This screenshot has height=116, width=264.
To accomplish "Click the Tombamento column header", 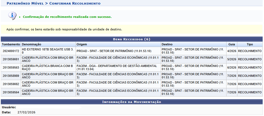I will click(11, 44).
